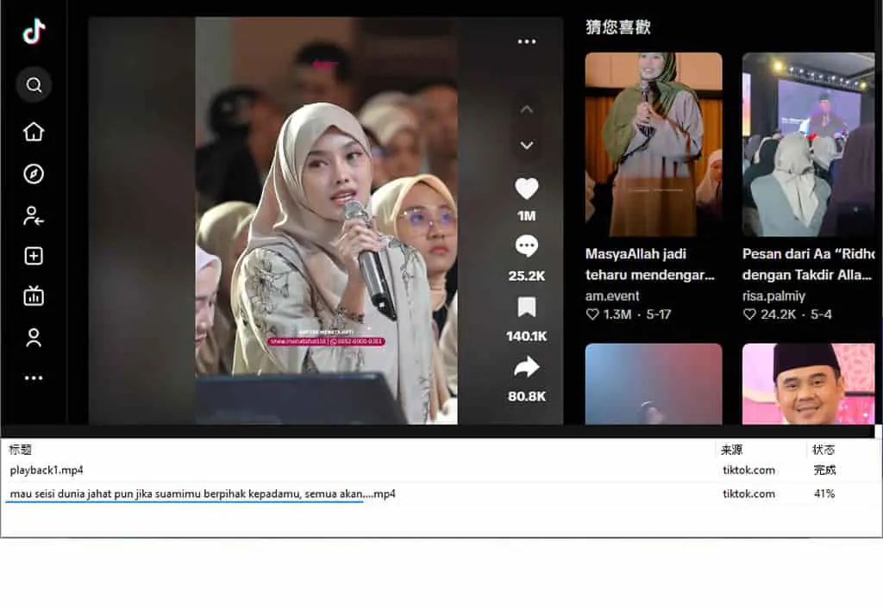Share the video using the arrow icon

tap(527, 367)
